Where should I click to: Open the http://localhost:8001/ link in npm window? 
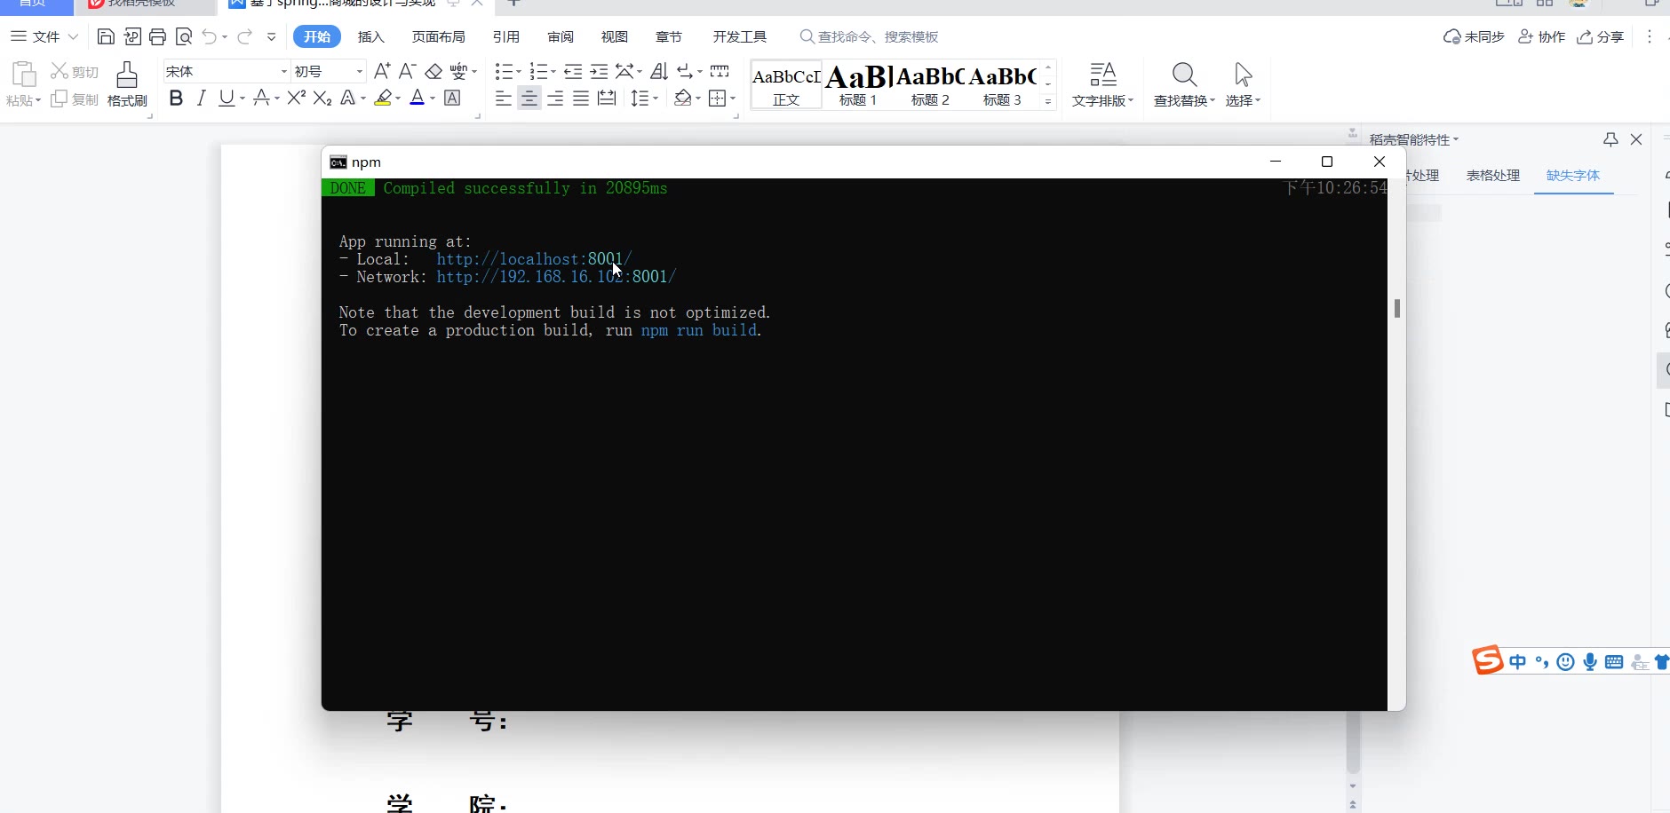coord(535,259)
